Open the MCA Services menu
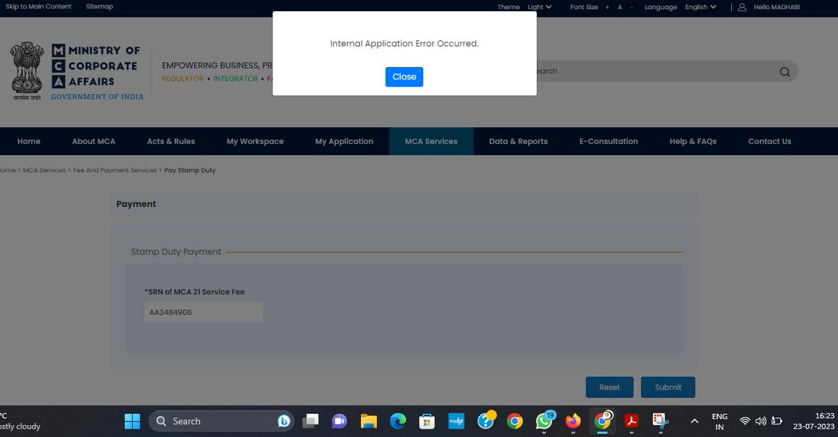This screenshot has width=838, height=437. click(x=431, y=141)
